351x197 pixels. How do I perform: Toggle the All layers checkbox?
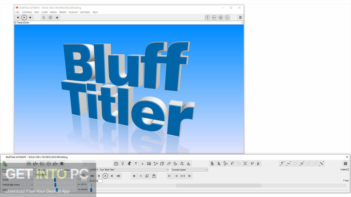coord(36,170)
